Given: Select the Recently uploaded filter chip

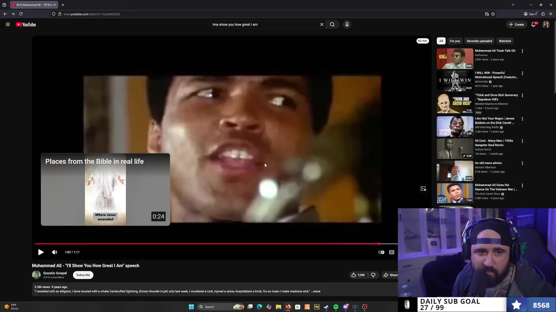Looking at the screenshot, I should (480, 41).
